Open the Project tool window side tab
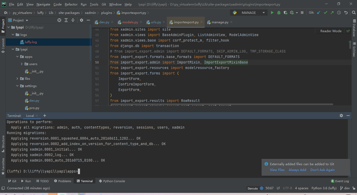357x195 pixels. point(3,26)
